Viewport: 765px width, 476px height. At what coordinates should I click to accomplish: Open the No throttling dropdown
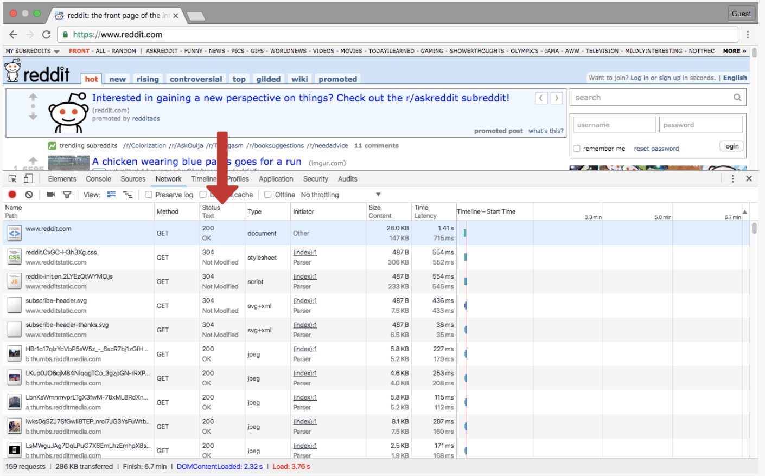click(x=341, y=195)
